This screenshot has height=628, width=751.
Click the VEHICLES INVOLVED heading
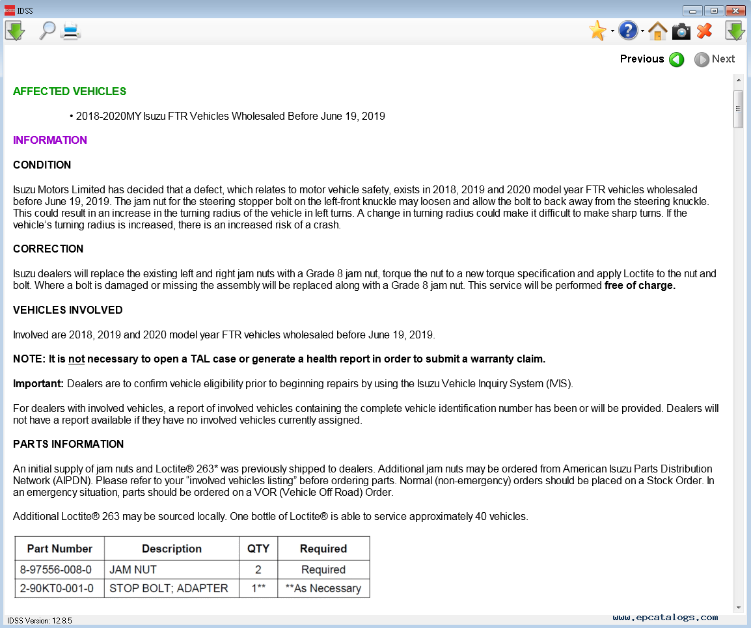click(x=68, y=310)
